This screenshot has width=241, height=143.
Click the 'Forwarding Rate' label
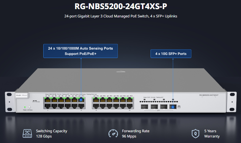(x=136, y=131)
